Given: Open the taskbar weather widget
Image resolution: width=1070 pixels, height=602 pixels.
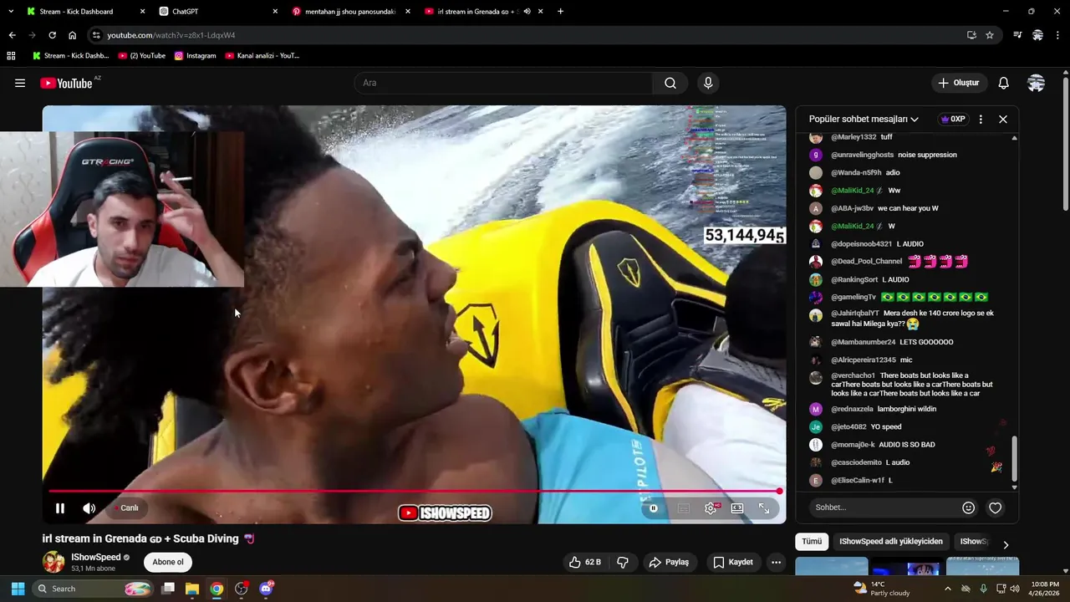Looking at the screenshot, I should [x=882, y=589].
